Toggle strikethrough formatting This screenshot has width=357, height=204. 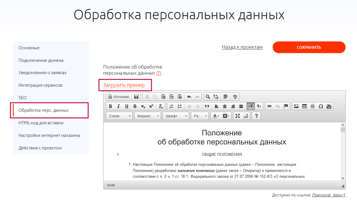[135, 106]
